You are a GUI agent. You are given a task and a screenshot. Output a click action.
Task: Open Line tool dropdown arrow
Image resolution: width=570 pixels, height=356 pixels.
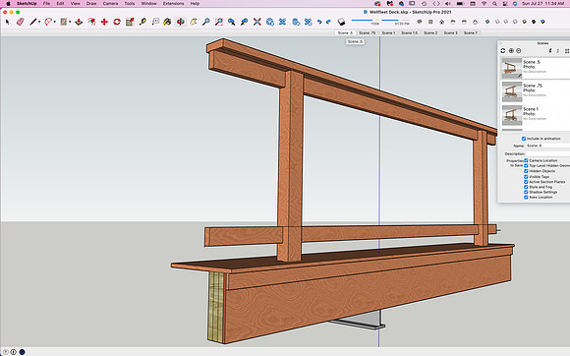point(39,23)
